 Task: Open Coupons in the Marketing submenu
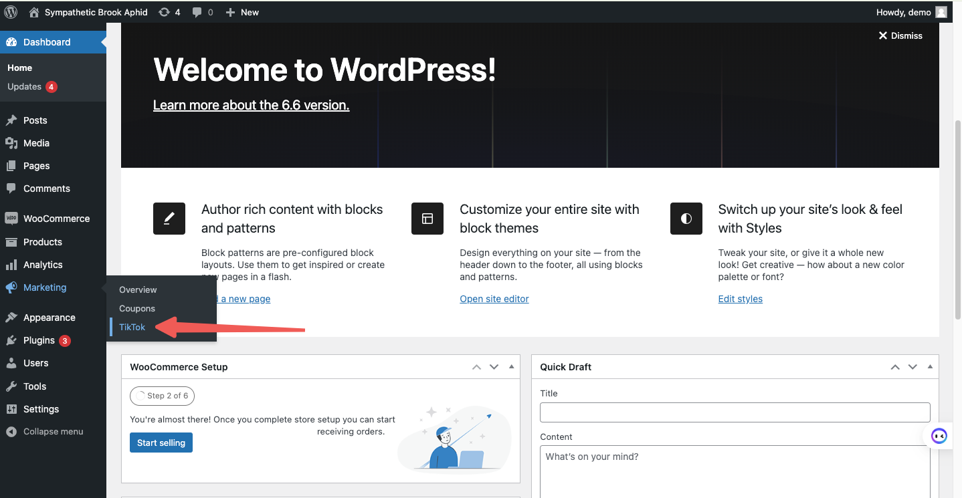pyautogui.click(x=137, y=308)
